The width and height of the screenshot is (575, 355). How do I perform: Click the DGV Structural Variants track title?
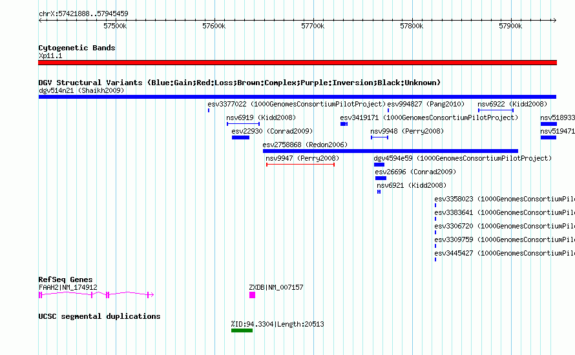point(240,83)
